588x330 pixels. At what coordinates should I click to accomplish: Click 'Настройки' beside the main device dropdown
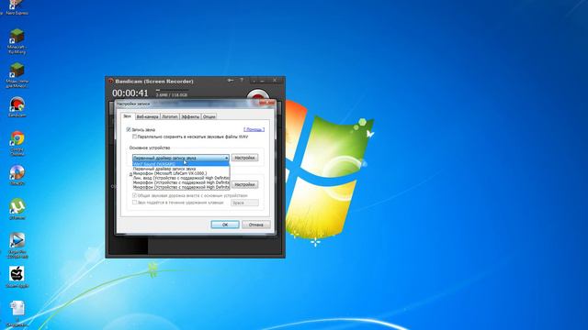tap(245, 158)
